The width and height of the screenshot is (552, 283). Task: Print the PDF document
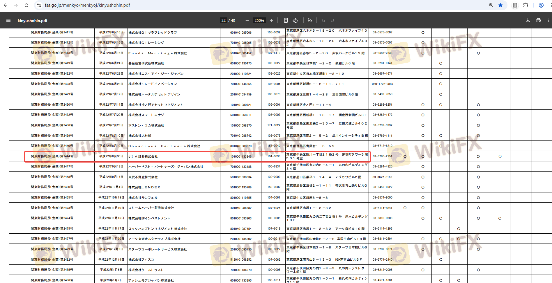[538, 20]
